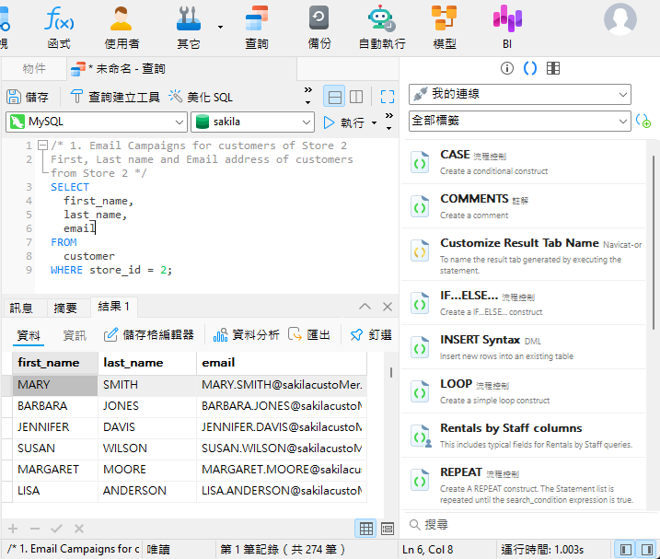Open the 查詢 (Query) toolbar icon
This screenshot has height=559, width=660.
[x=257, y=26]
